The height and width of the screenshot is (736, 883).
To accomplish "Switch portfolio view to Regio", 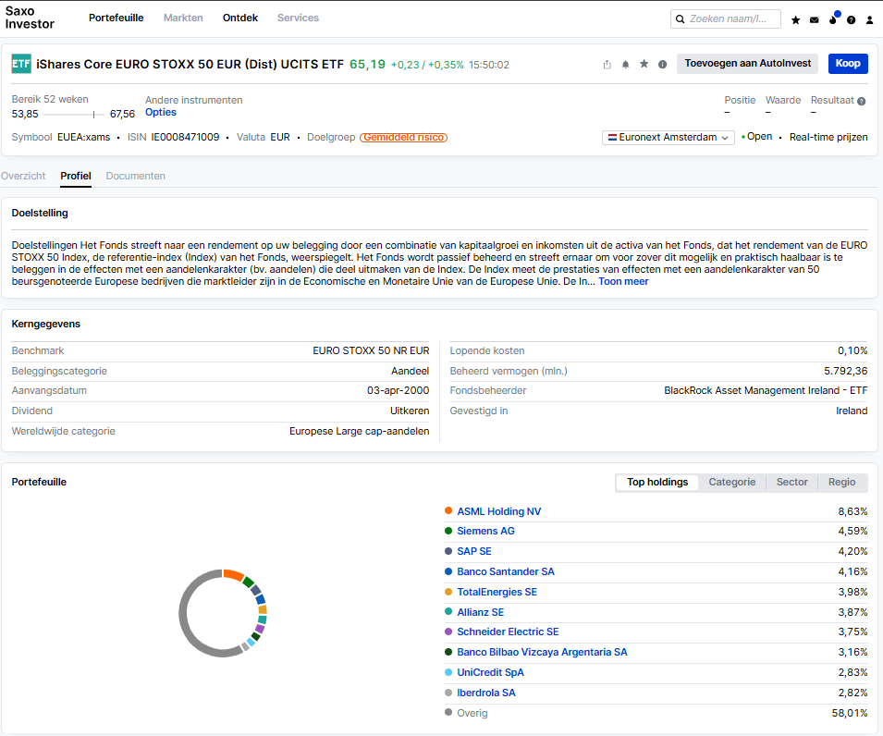I will pyautogui.click(x=842, y=482).
